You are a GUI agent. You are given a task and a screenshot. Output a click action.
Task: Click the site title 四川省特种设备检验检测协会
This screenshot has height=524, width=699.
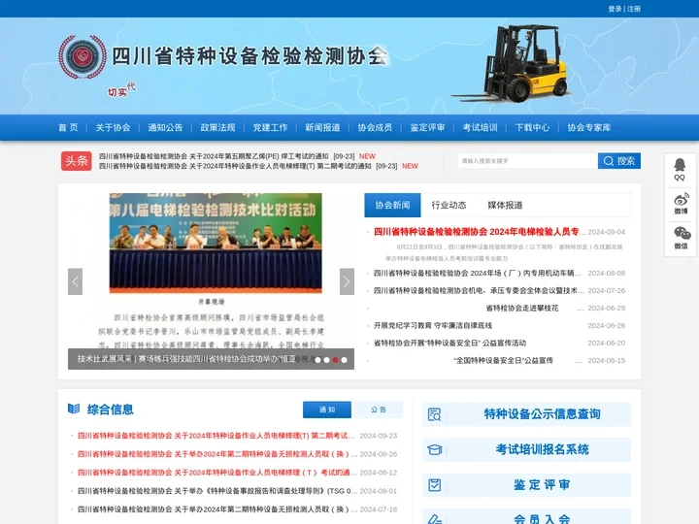[250, 56]
